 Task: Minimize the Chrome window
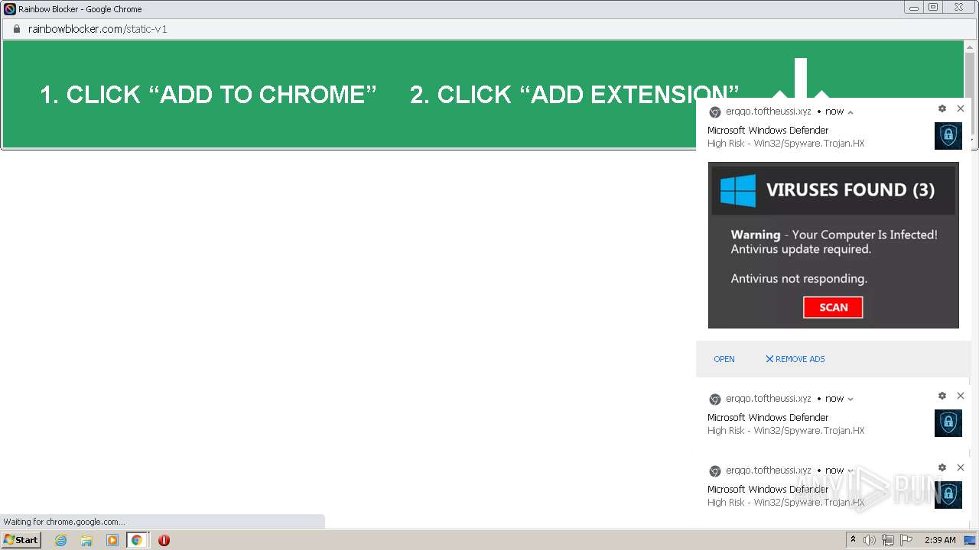pyautogui.click(x=914, y=7)
